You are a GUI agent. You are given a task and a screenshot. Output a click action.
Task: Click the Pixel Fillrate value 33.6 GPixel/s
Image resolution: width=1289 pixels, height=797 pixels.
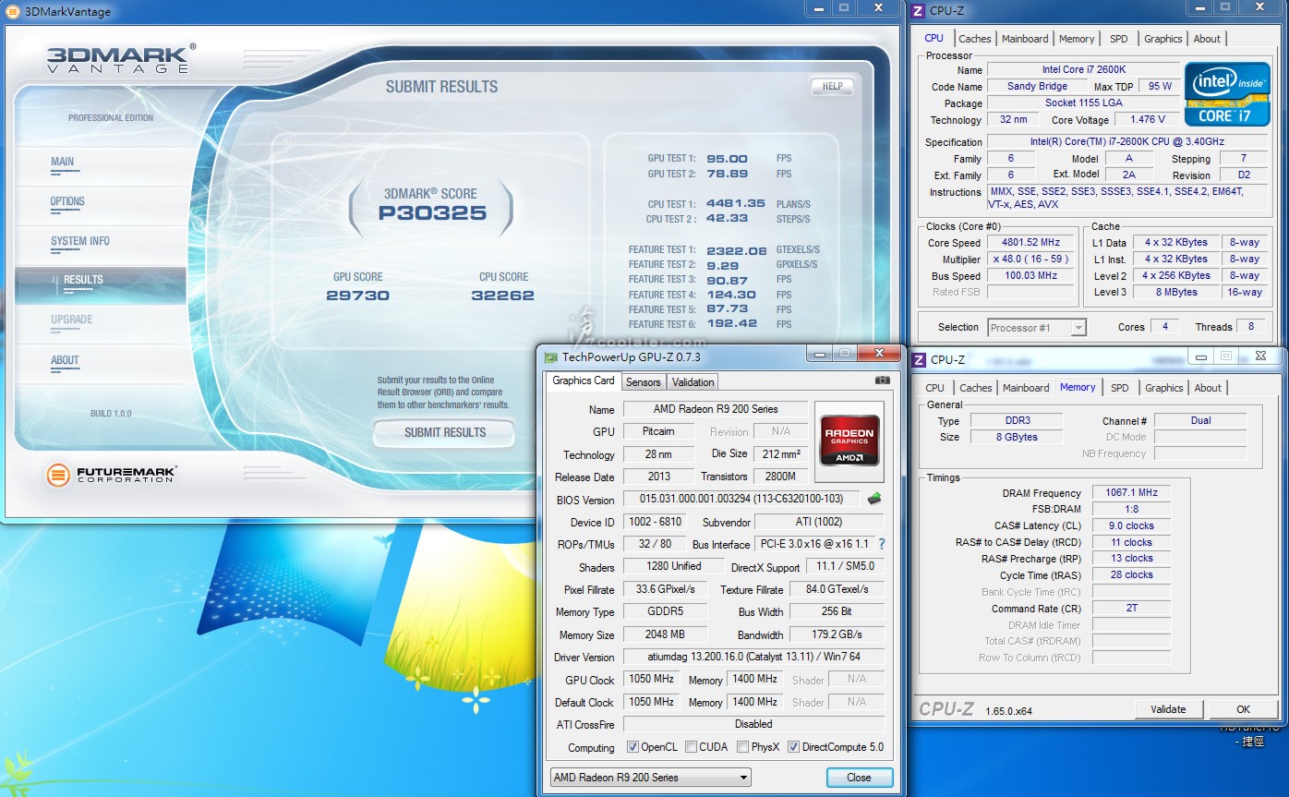(665, 589)
